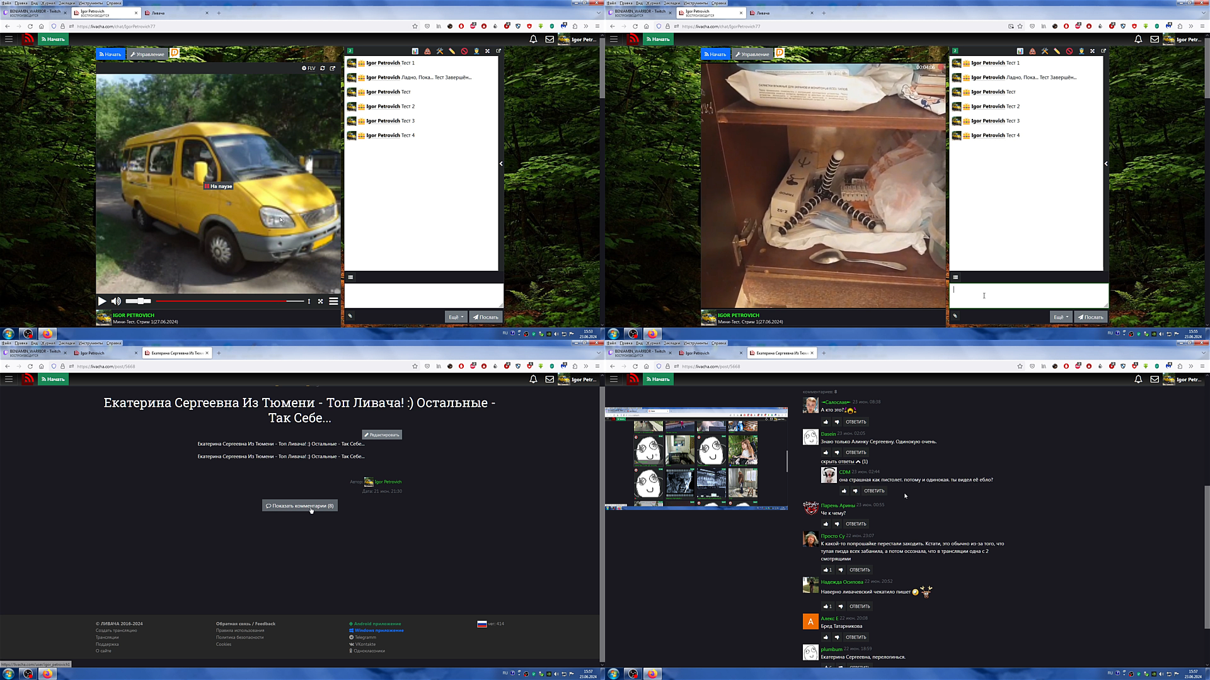Open the language flag selector near ver: 414
This screenshot has width=1210, height=680.
coord(481,624)
